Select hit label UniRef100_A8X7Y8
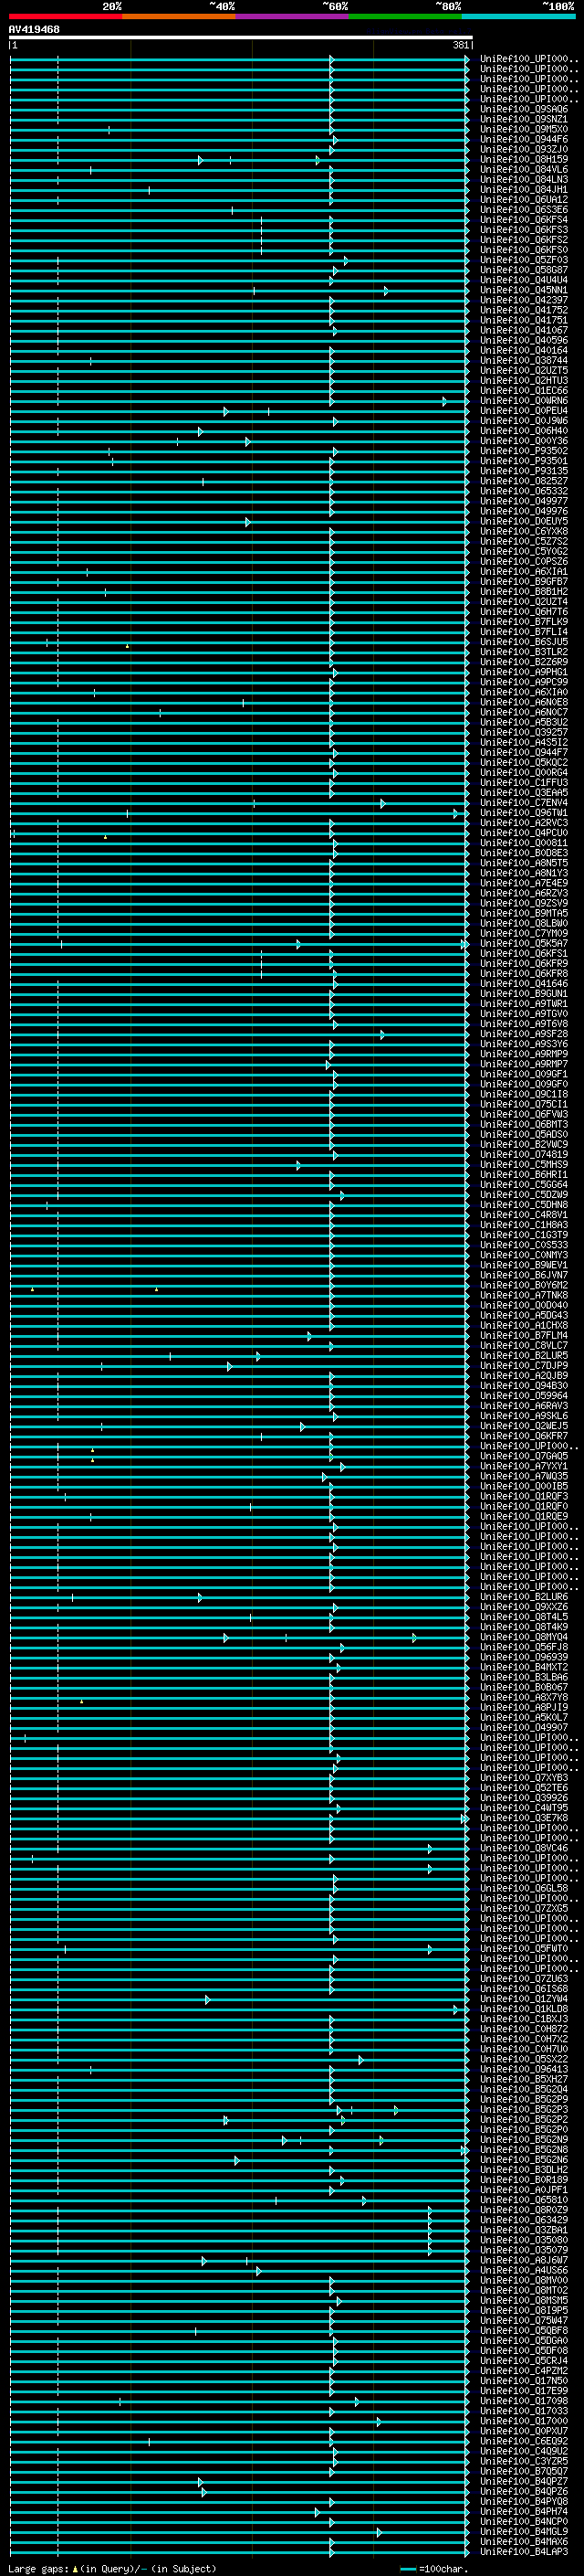The height and width of the screenshot is (2576, 584). (523, 1698)
